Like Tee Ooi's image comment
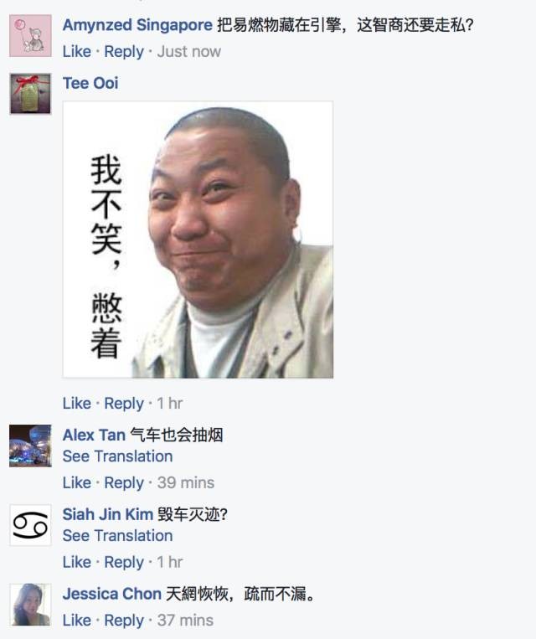 (76, 403)
